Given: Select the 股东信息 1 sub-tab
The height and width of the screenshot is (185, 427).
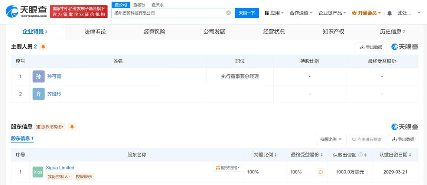Looking at the screenshot, I should click(22, 139).
